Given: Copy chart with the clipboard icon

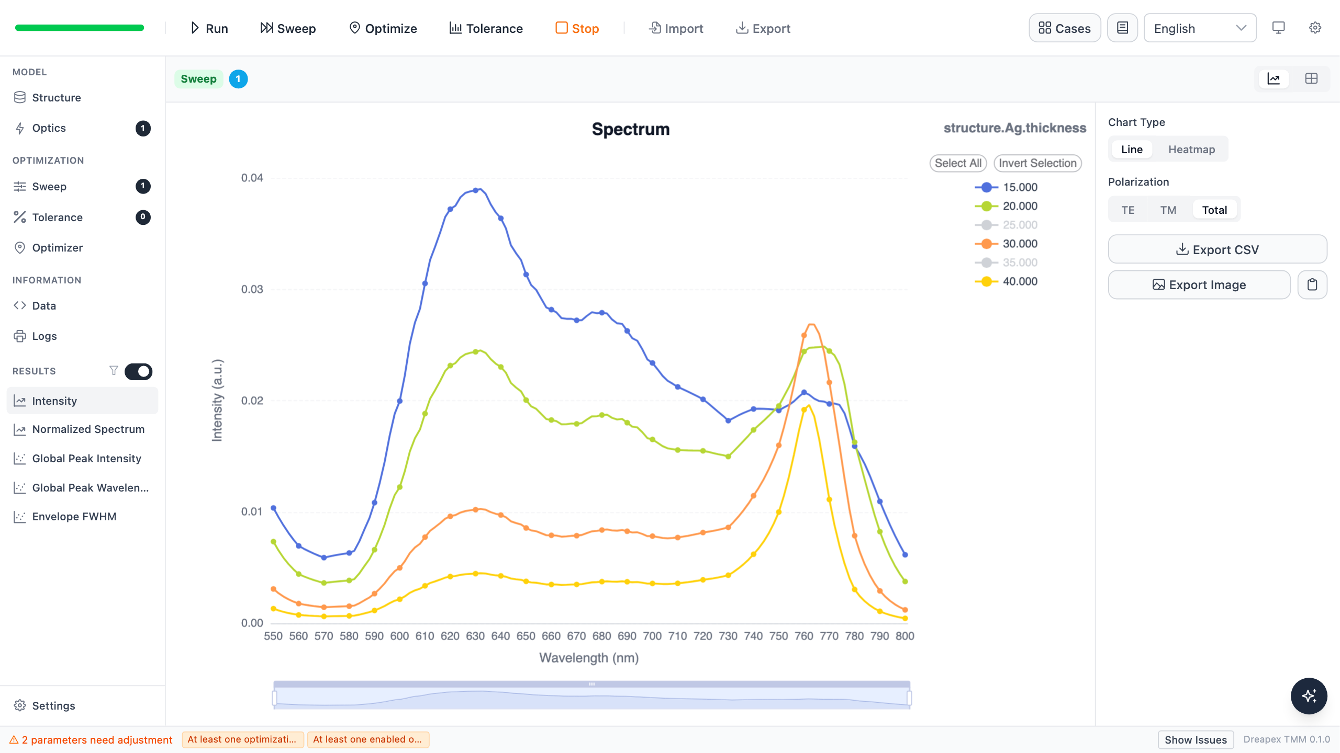Looking at the screenshot, I should tap(1312, 285).
